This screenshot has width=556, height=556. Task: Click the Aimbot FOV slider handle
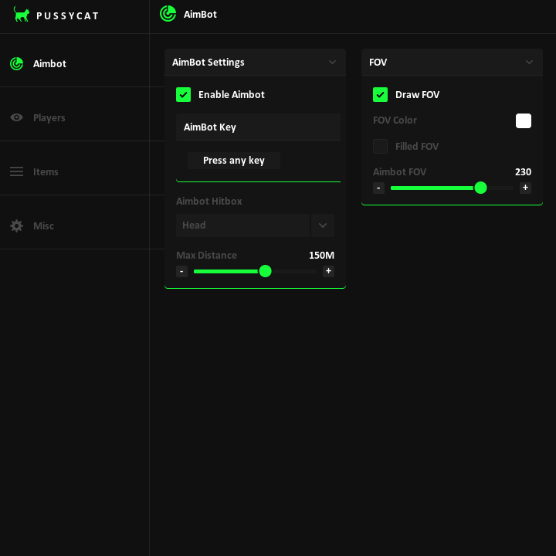tap(480, 188)
